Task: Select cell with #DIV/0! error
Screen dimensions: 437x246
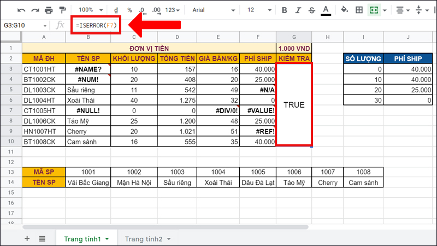Action: [x=218, y=110]
